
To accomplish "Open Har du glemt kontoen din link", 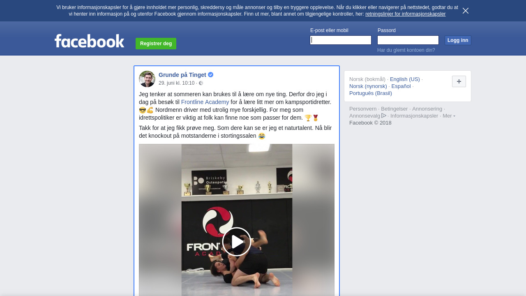I will (406, 50).
